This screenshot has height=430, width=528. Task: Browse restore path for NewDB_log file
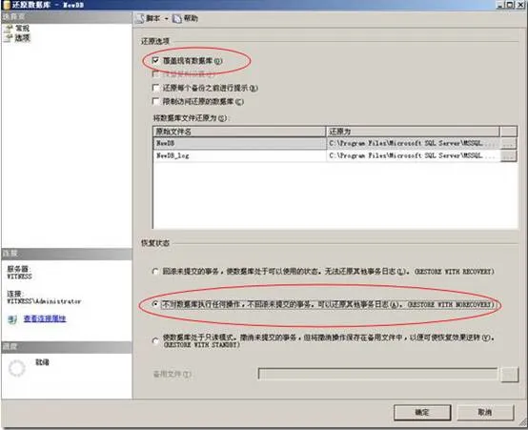pyautogui.click(x=509, y=155)
